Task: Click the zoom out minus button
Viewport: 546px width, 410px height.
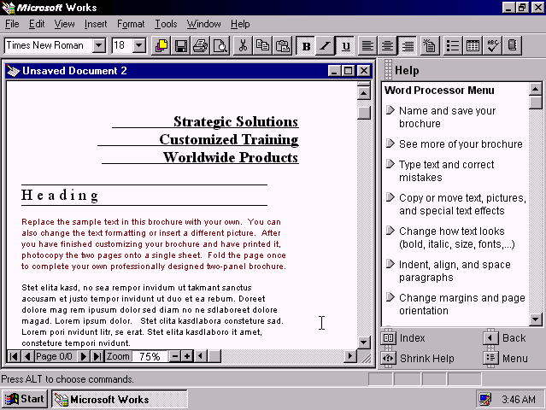Action: click(175, 356)
